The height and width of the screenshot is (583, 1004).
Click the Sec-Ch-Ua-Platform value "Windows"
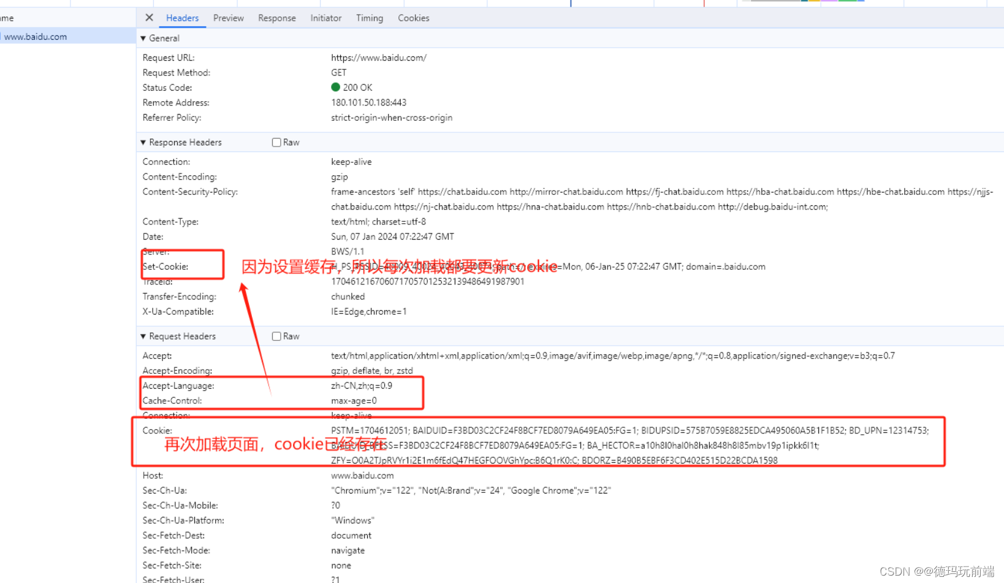pyautogui.click(x=353, y=520)
